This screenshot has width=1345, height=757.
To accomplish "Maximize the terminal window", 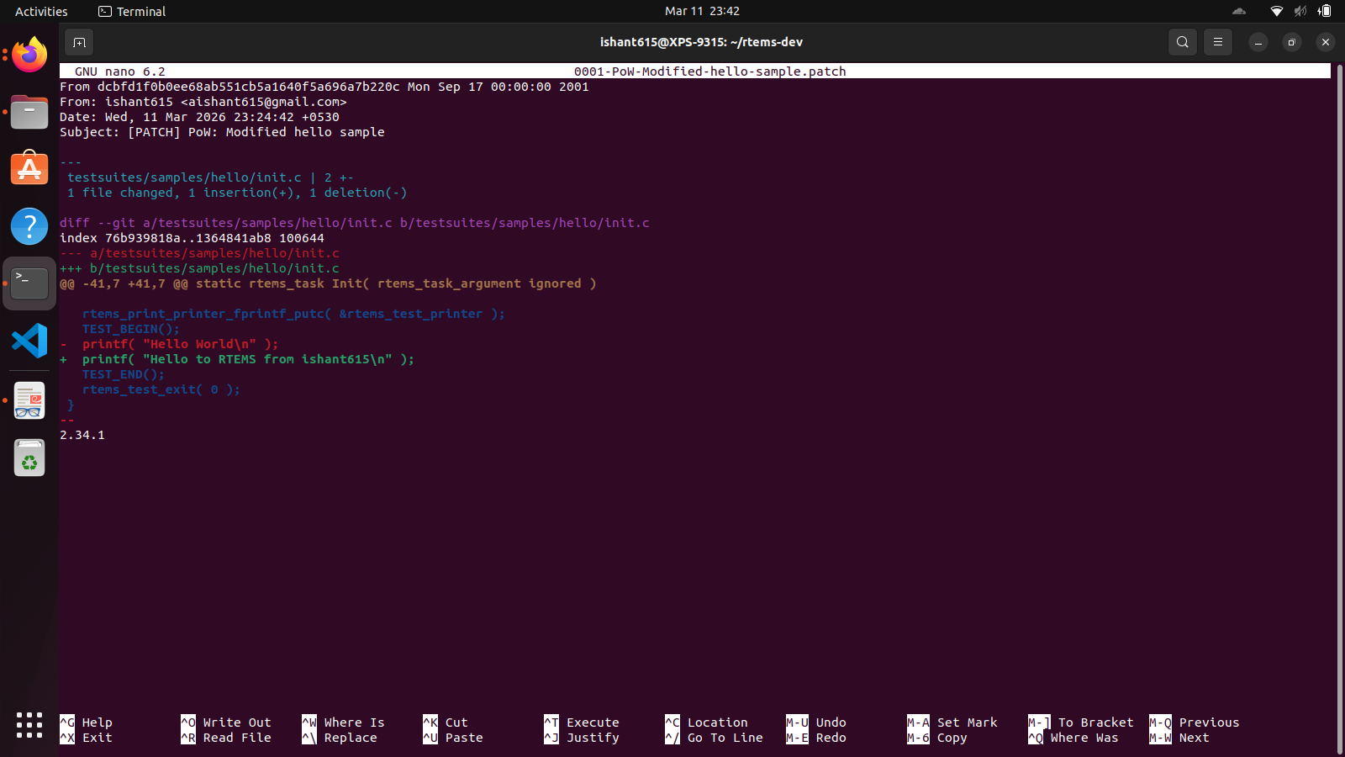I will coord(1291,42).
